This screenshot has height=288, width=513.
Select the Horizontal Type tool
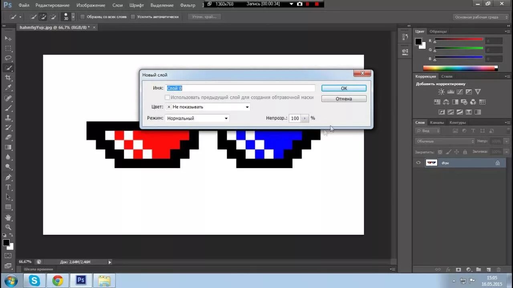click(x=8, y=187)
